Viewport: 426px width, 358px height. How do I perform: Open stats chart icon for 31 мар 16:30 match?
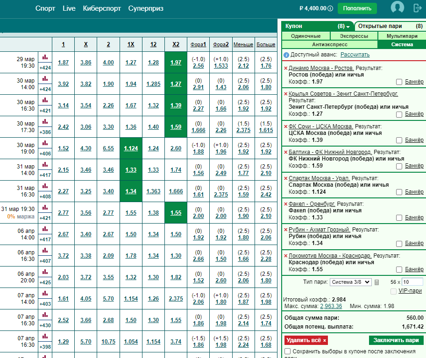pyautogui.click(x=45, y=186)
